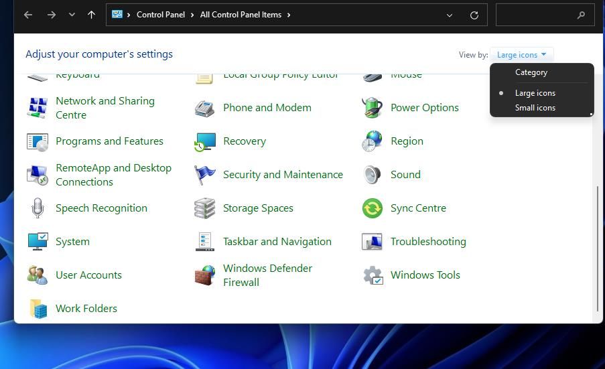Open the Windows Tools link
The height and width of the screenshot is (369, 605).
pyautogui.click(x=425, y=275)
